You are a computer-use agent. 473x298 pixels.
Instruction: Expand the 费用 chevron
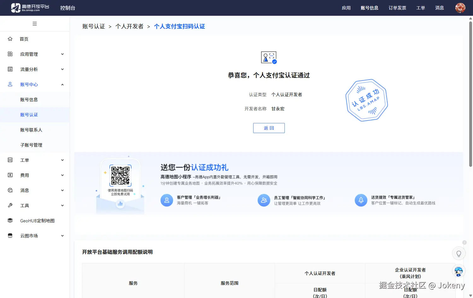62,175
